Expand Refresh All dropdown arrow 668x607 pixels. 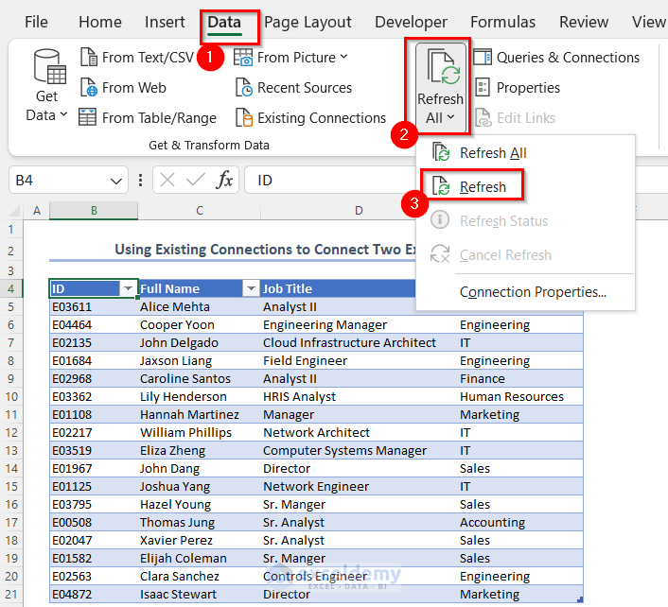450,116
